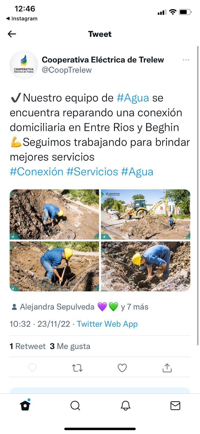Tap the retweet arrows icon
200x434 pixels.
pyautogui.click(x=77, y=368)
